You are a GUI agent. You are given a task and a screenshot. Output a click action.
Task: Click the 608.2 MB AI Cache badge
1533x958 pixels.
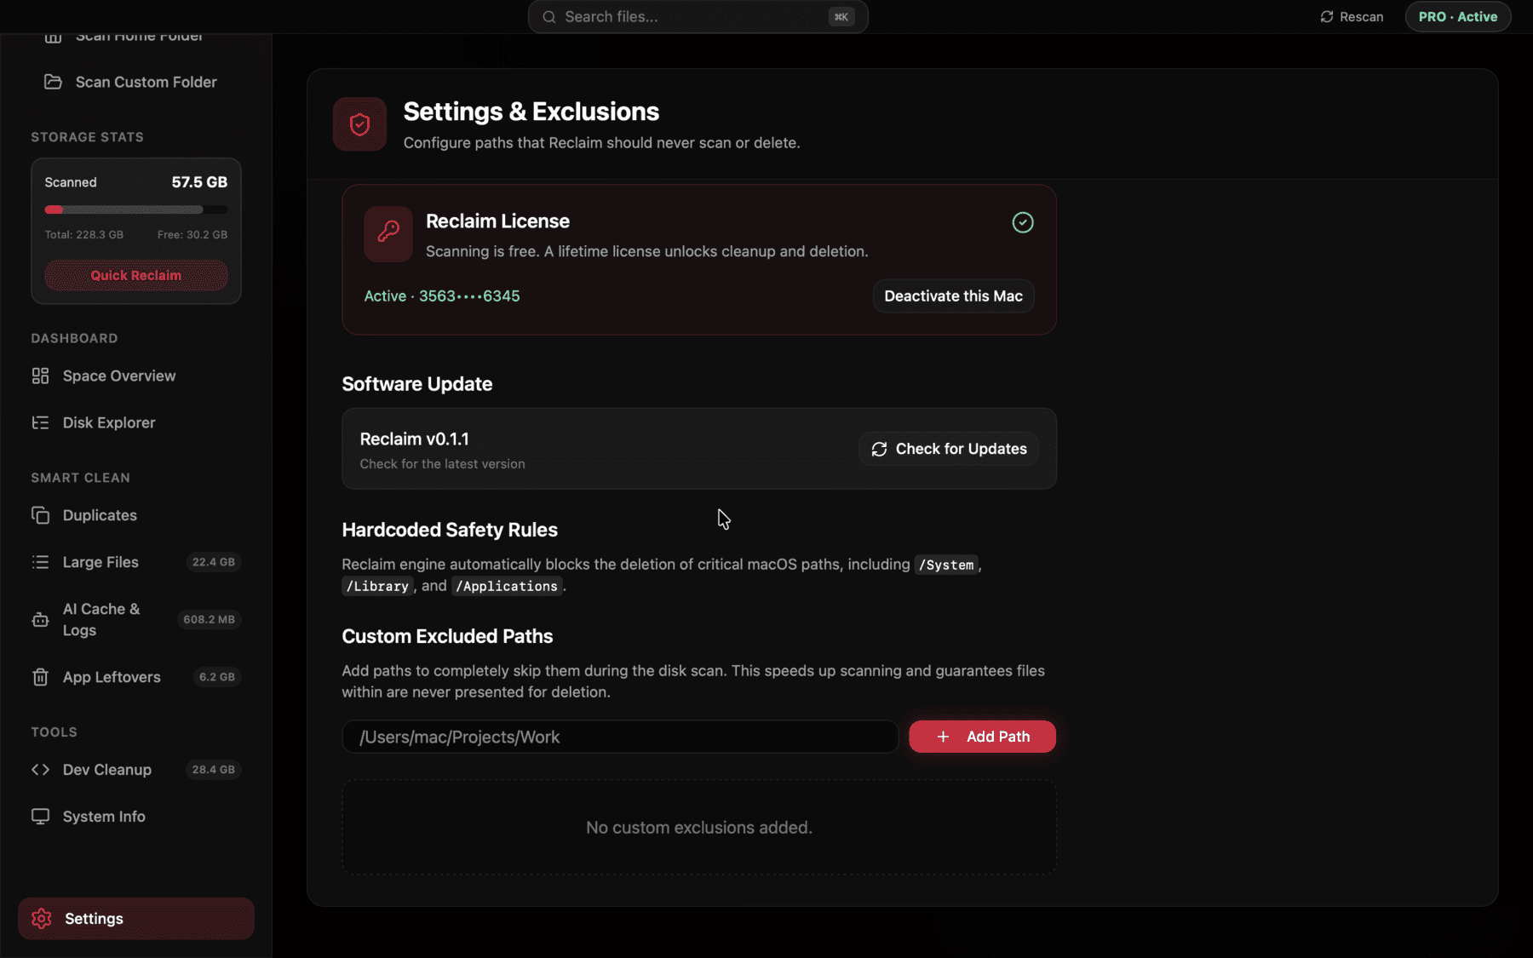[209, 620]
